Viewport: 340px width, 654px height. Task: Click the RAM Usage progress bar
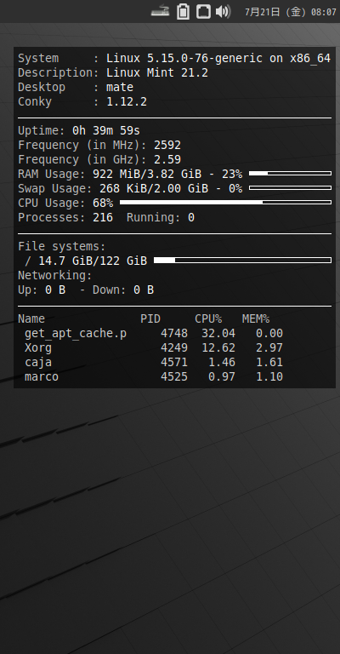[x=290, y=173]
